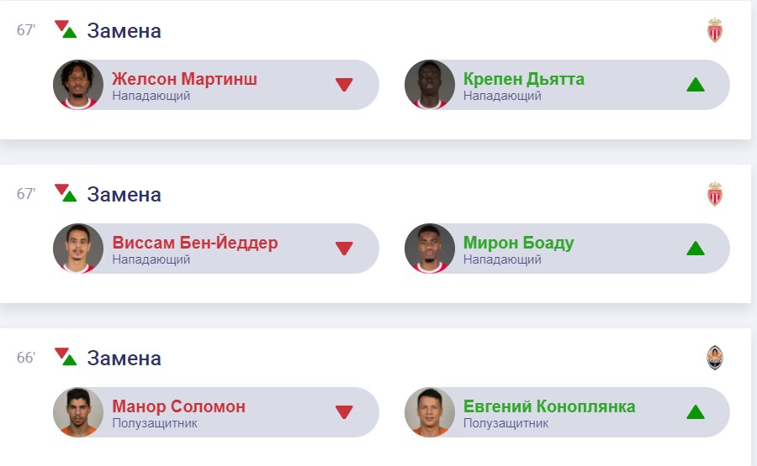757x466 pixels.
Task: Click green up arrow beside Крепен Дьятта
Action: click(695, 85)
